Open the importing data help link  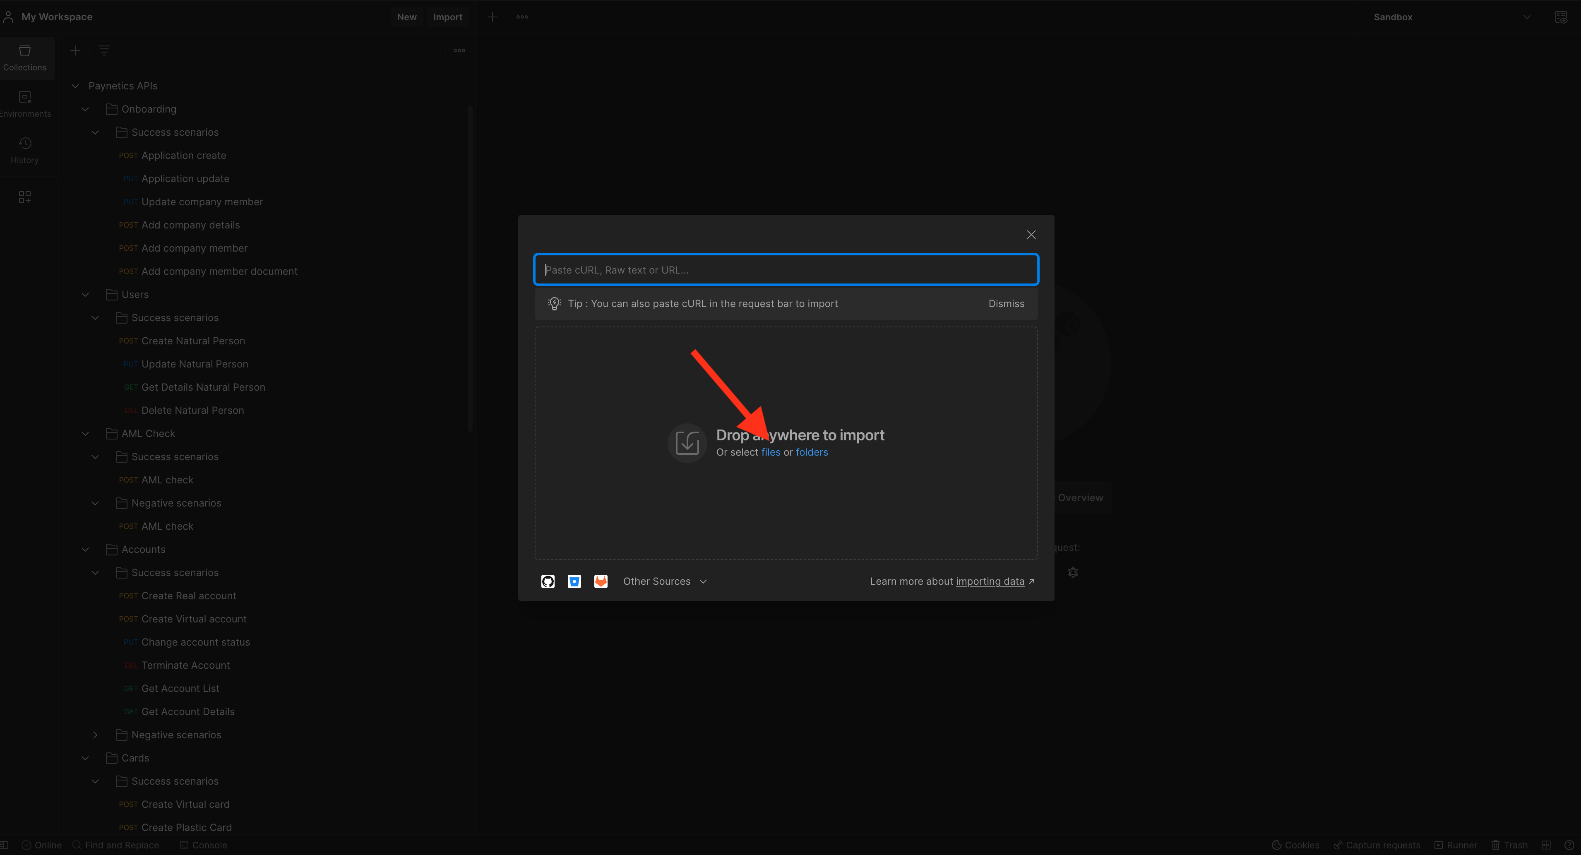[989, 581]
